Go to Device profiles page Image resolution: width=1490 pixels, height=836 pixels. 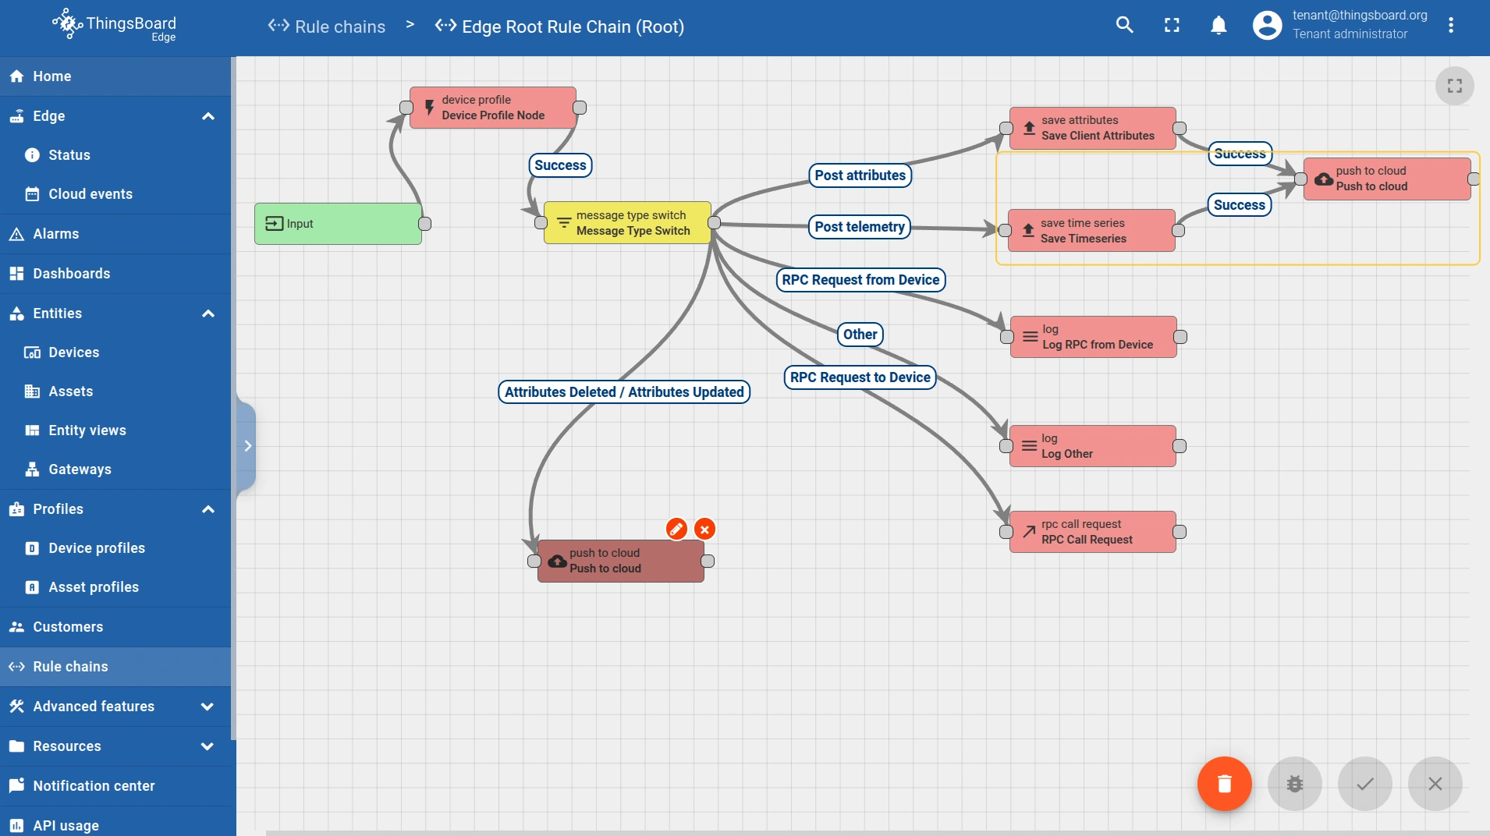97,548
